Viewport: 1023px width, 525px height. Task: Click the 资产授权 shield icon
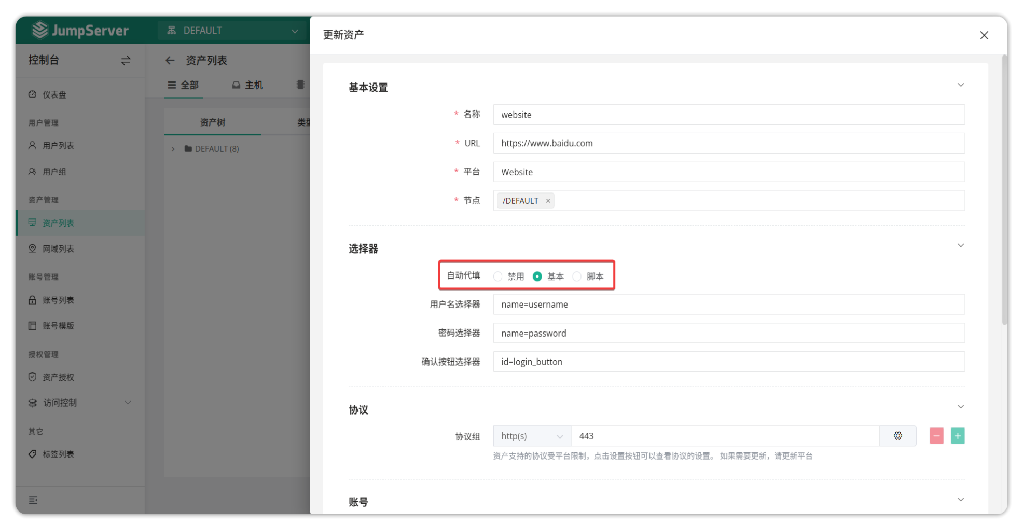click(x=33, y=377)
